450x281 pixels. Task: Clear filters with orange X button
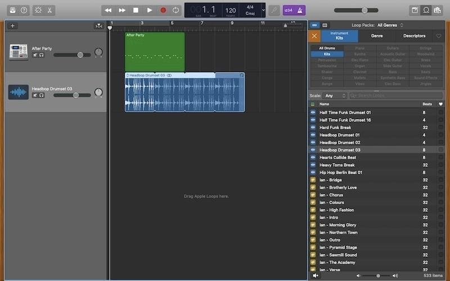pos(314,36)
